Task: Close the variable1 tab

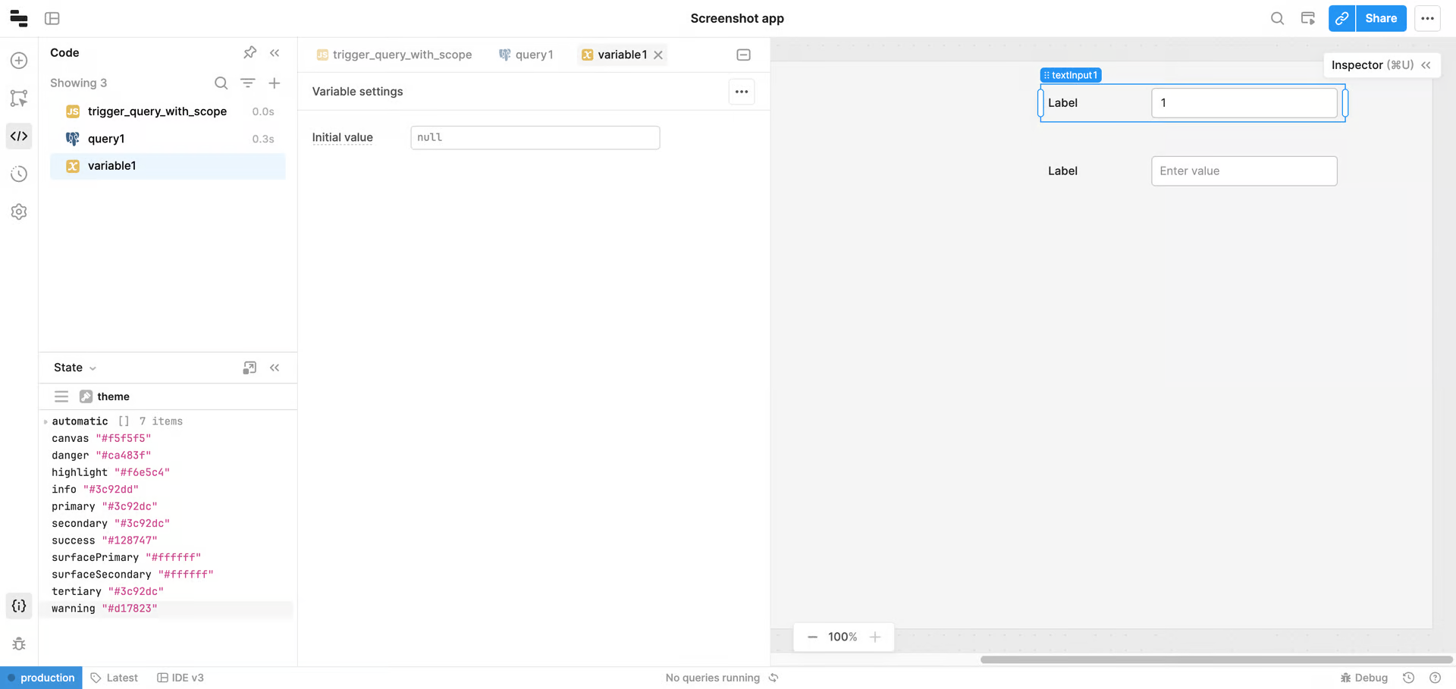Action: [658, 55]
